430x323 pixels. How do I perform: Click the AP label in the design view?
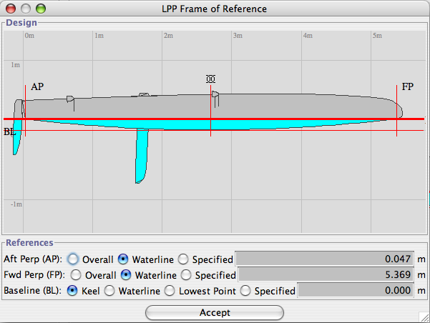37,87
